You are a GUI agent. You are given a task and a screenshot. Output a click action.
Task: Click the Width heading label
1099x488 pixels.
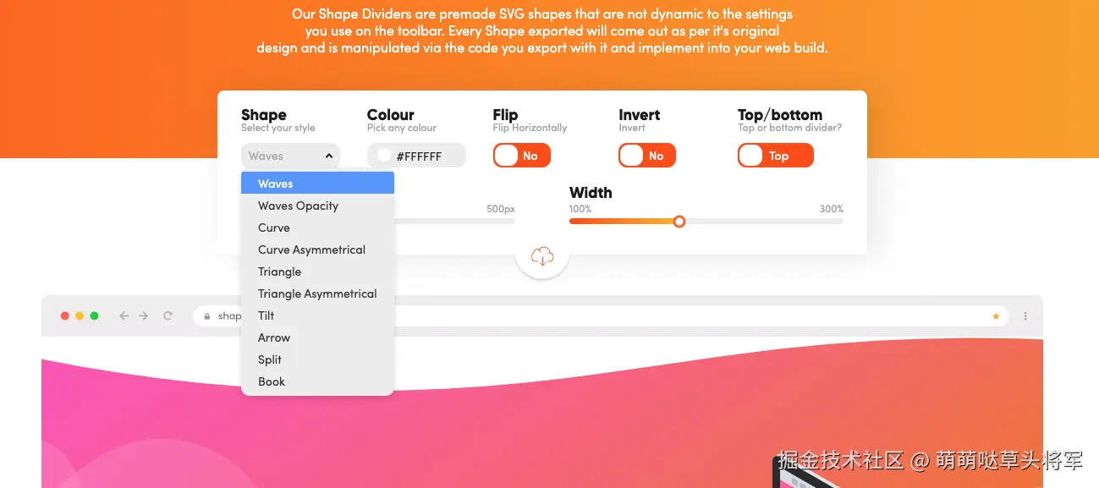click(591, 193)
